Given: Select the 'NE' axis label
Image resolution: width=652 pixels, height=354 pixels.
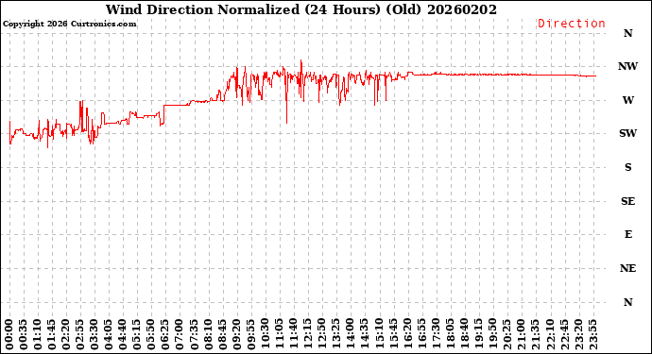Looking at the screenshot, I should coord(627,268).
